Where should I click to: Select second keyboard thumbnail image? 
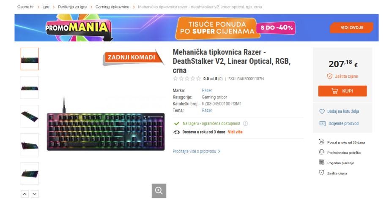[30, 88]
